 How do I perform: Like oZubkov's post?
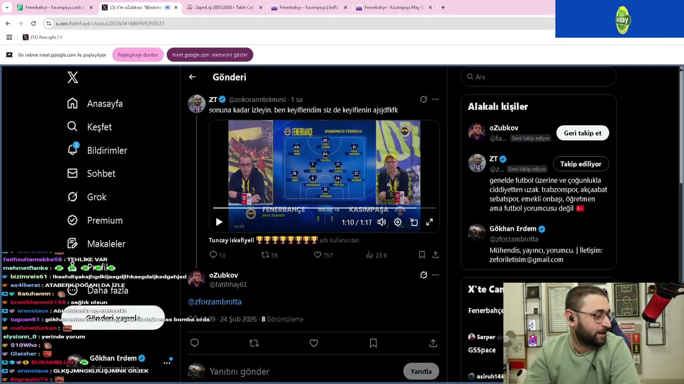click(x=314, y=343)
